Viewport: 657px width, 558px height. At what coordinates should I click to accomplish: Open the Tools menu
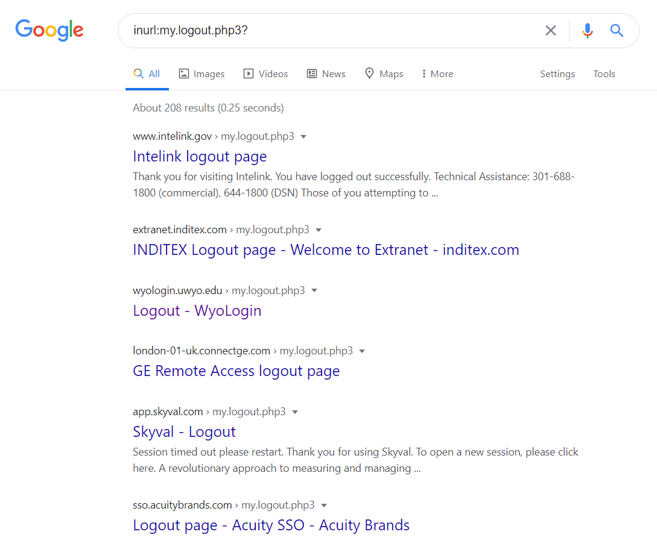pyautogui.click(x=604, y=74)
